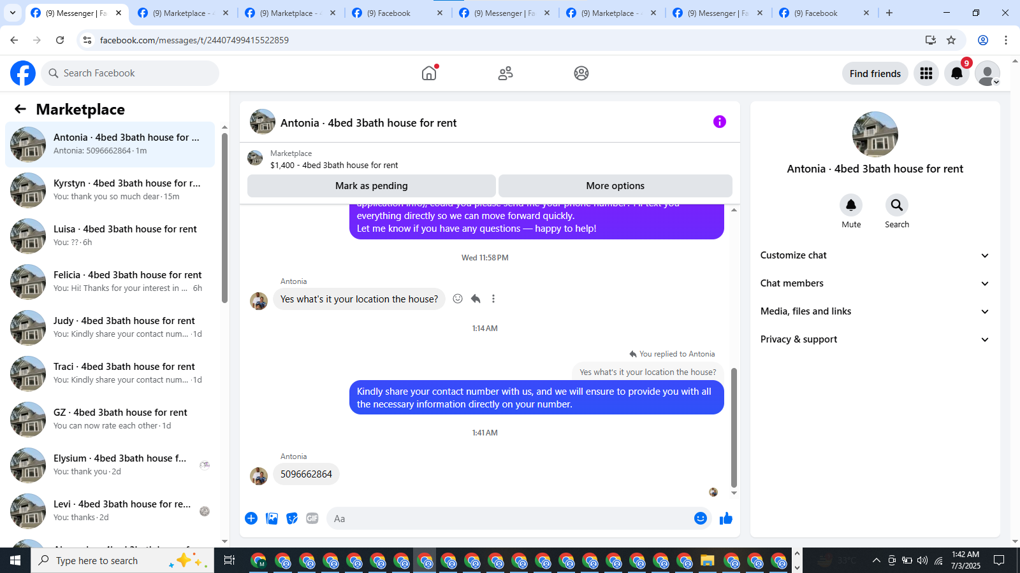
Task: Attach a photo with image icon
Action: [x=272, y=518]
